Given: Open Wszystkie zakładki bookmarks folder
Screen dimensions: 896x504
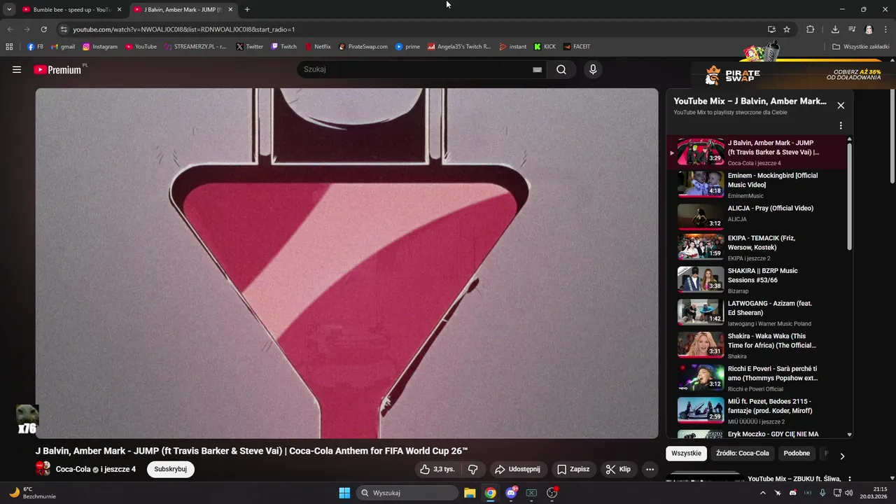Looking at the screenshot, I should 860,47.
